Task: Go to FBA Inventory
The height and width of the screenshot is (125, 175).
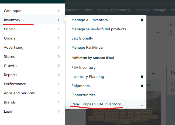Action: point(84,68)
